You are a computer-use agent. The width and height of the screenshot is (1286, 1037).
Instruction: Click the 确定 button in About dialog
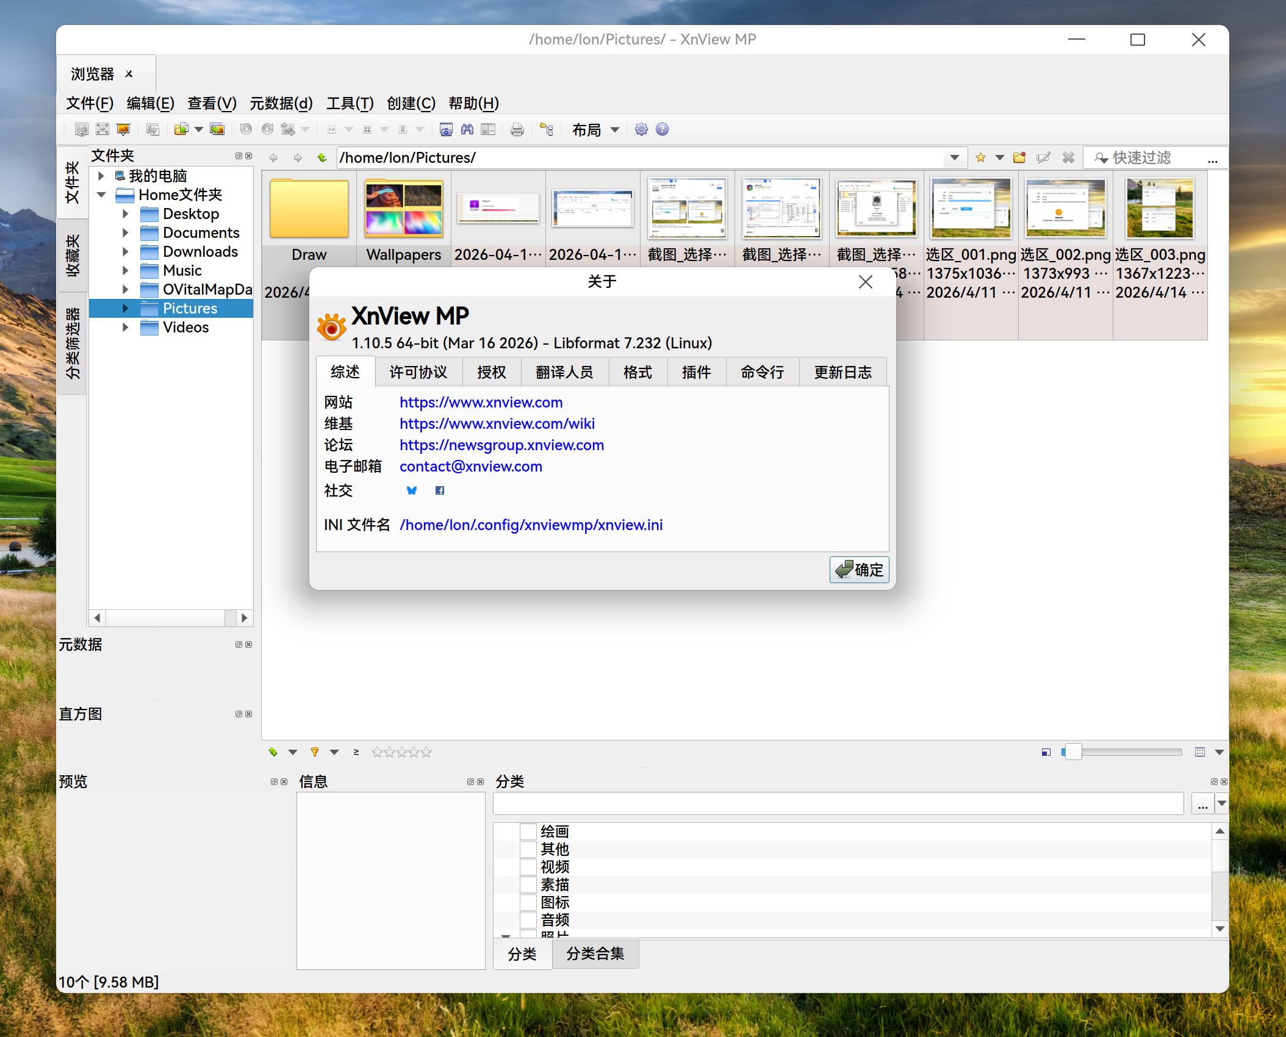(859, 570)
